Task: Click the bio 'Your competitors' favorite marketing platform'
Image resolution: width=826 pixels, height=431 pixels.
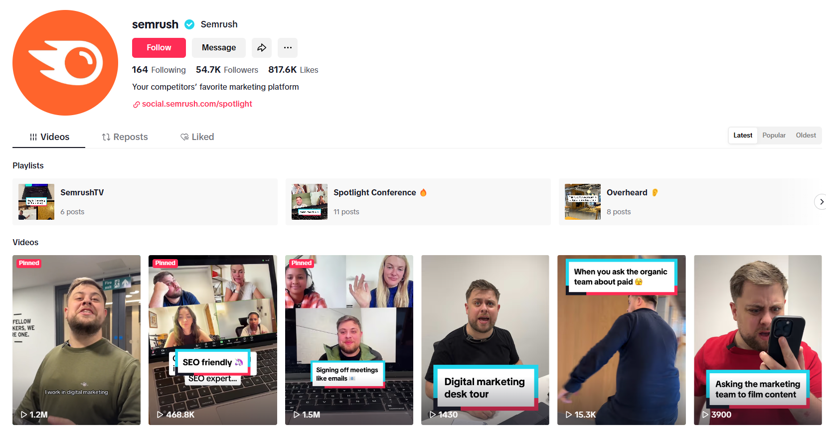Action: tap(215, 87)
